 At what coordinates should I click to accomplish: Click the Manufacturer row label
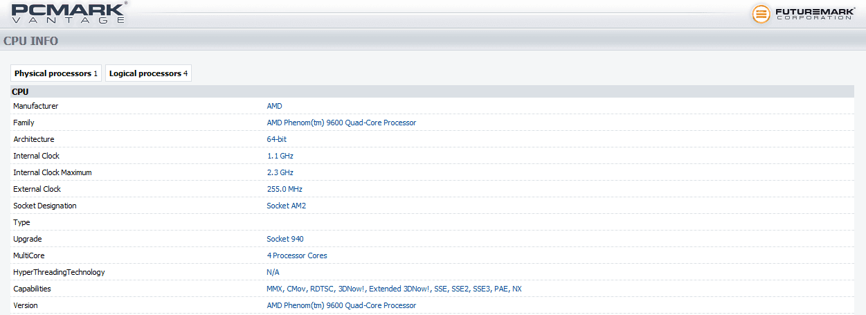(x=36, y=106)
